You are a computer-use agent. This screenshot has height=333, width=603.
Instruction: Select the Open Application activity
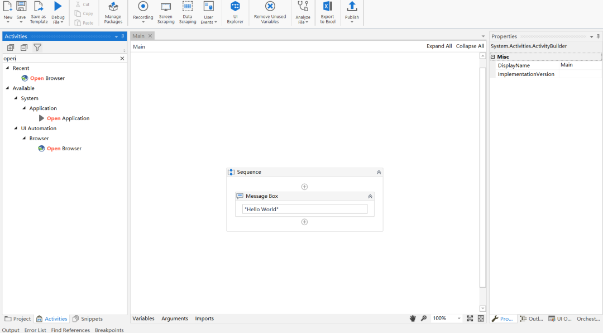[x=64, y=118]
